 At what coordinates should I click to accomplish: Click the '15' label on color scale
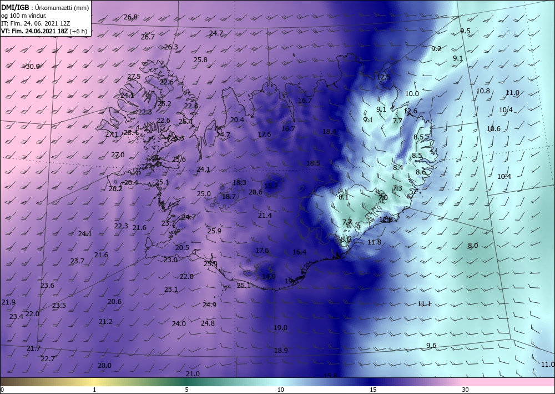click(373, 390)
